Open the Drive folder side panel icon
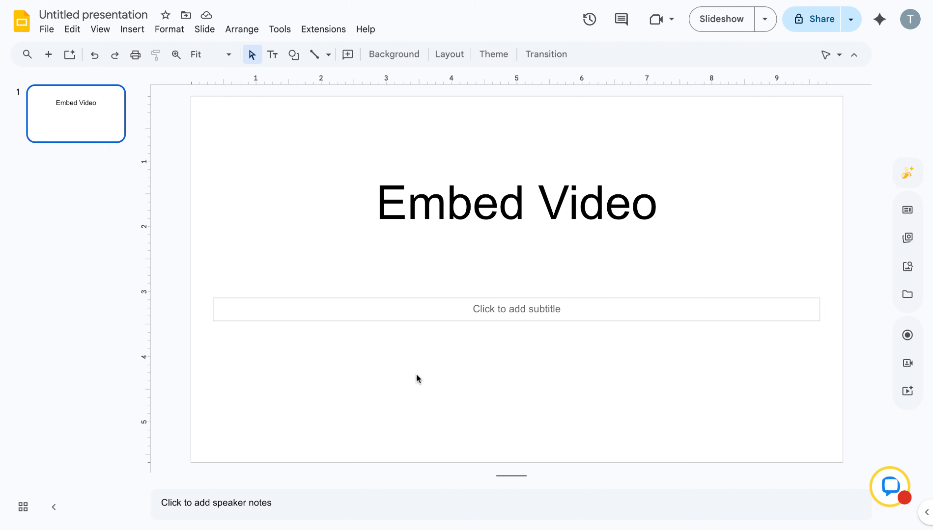Screen dimensions: 933x530 tap(907, 294)
